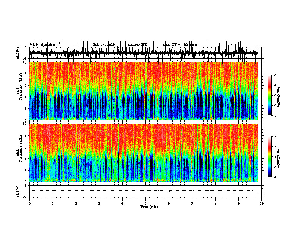The image size is (295, 228).
Task: Click the '-7' label on ch.2 color bar
Action: click(275, 177)
